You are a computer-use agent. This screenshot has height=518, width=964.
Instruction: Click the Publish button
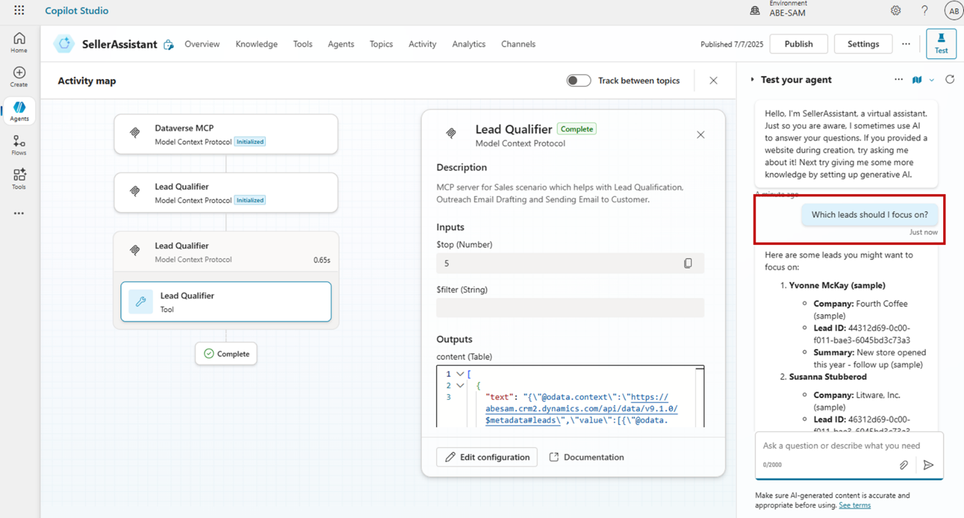(798, 44)
